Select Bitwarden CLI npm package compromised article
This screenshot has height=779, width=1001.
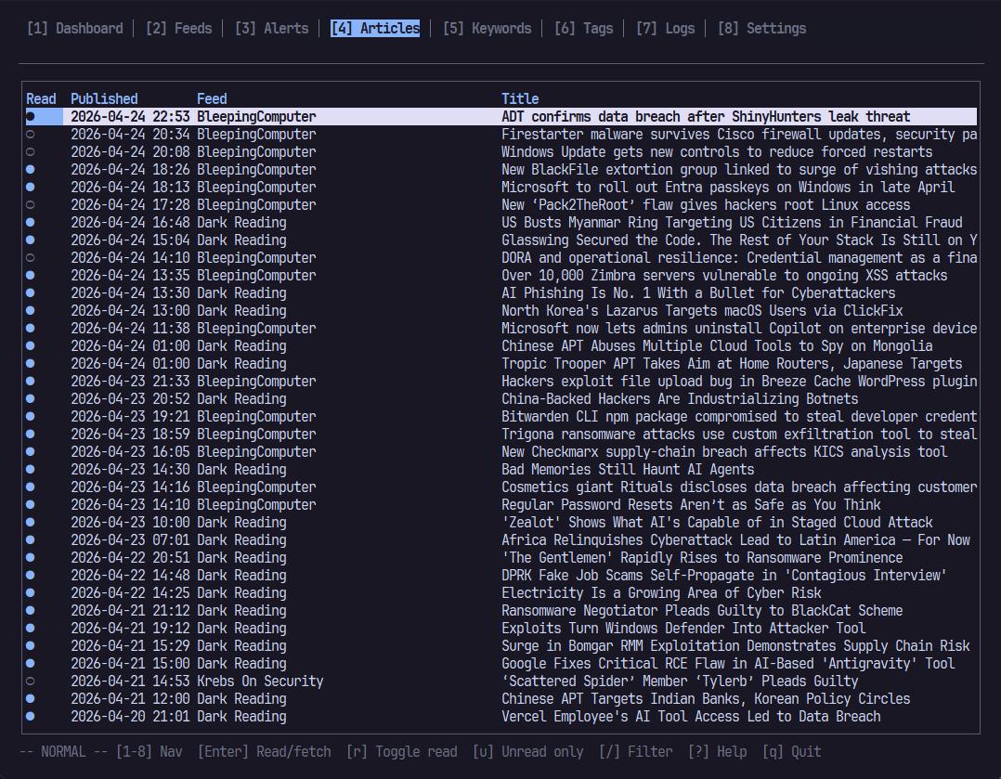click(501, 417)
